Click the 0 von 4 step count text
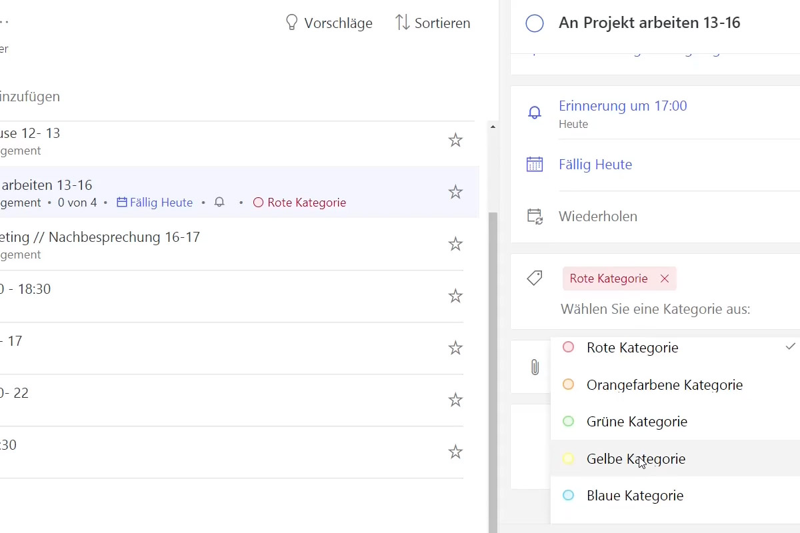The width and height of the screenshot is (800, 533). [77, 203]
